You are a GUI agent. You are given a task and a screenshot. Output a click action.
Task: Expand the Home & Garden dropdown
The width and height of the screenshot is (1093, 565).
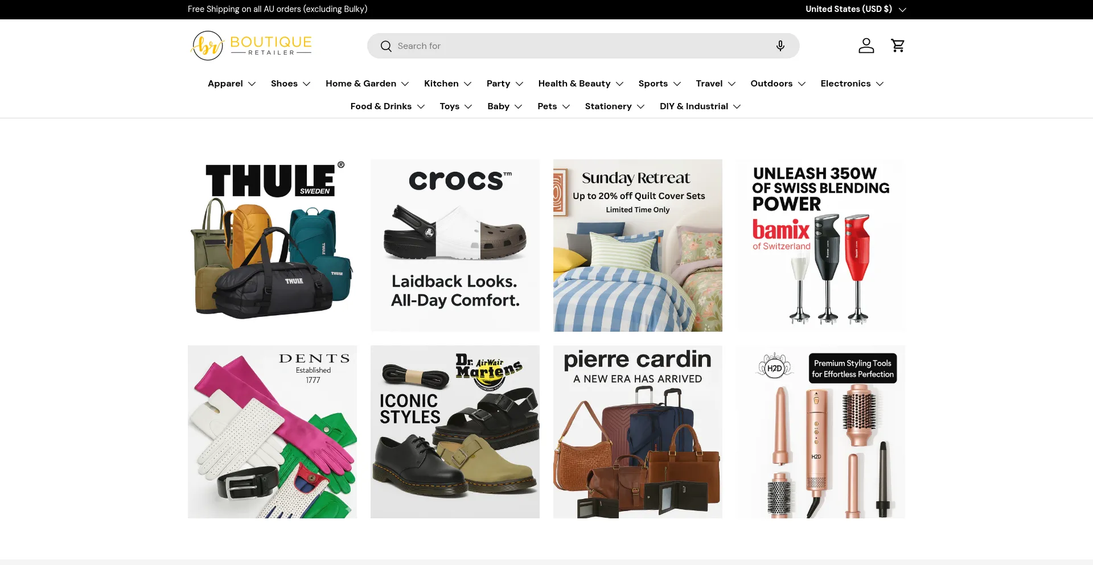[367, 84]
